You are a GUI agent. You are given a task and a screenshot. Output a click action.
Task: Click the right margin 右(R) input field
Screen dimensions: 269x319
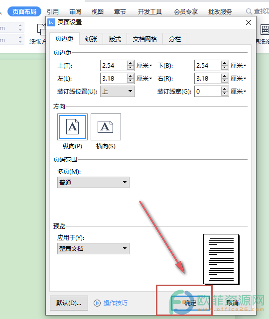tap(208, 79)
